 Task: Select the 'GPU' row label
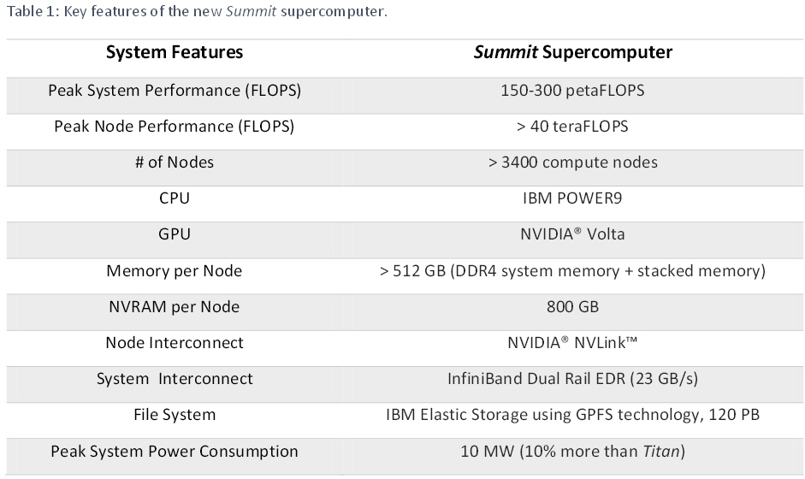pyautogui.click(x=175, y=234)
